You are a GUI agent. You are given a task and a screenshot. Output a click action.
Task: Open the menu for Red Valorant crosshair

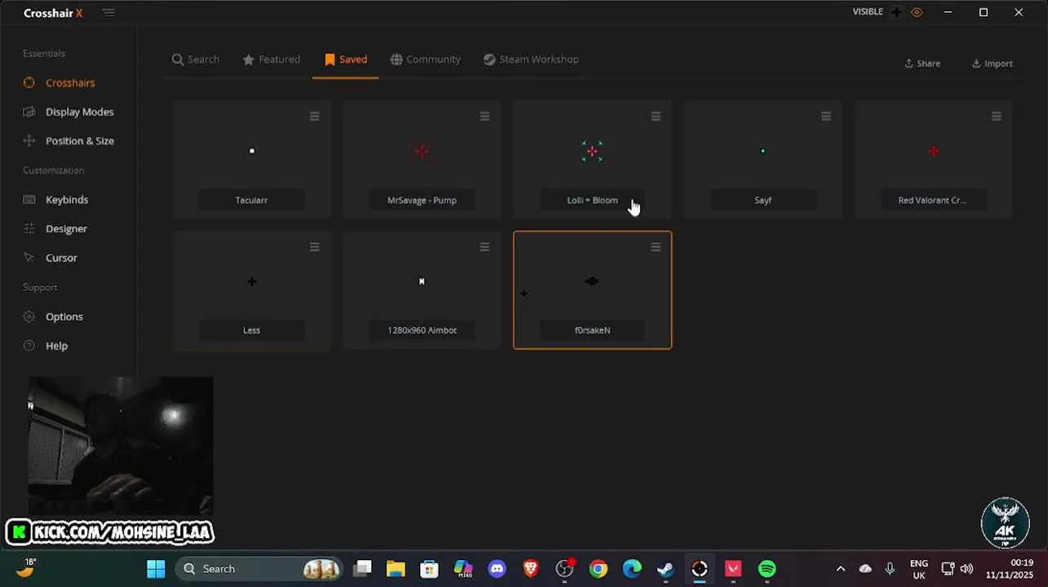click(x=997, y=117)
